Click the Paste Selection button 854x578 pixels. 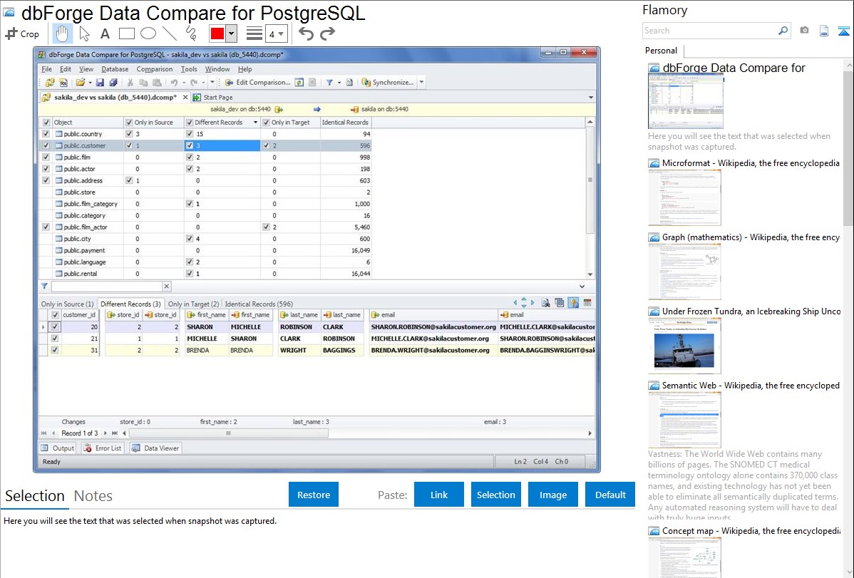[x=495, y=495]
